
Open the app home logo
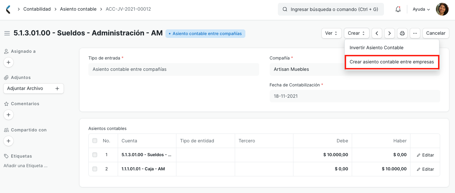tap(8, 9)
